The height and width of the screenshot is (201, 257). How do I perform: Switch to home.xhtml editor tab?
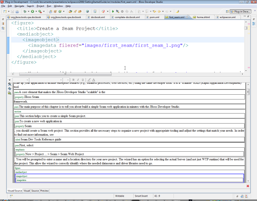[203, 17]
